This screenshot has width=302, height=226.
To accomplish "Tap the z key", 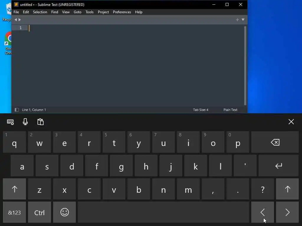I will pos(40,189).
